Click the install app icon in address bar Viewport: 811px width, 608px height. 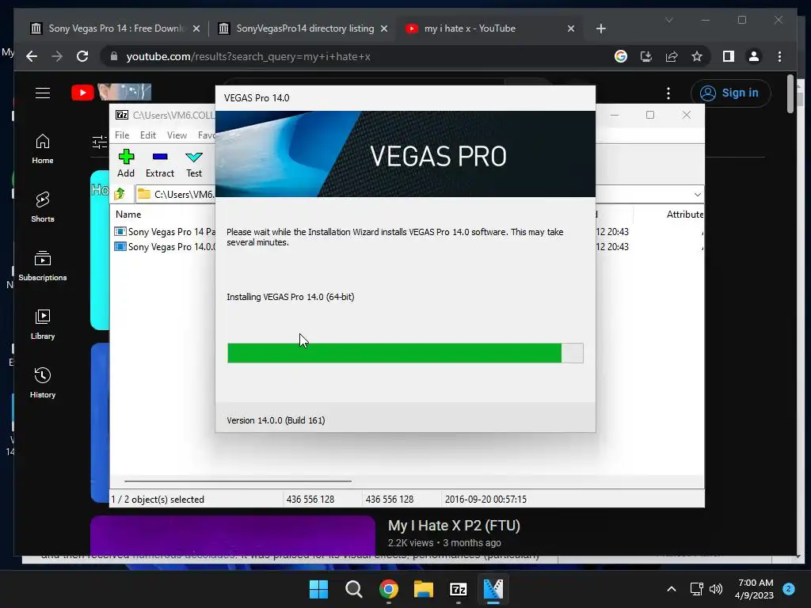coord(646,56)
